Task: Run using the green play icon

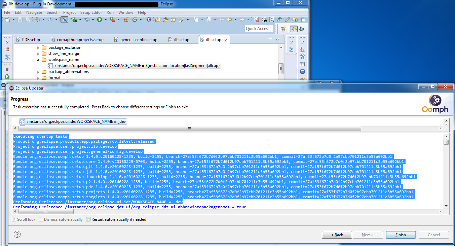Action: pyautogui.click(x=100, y=20)
